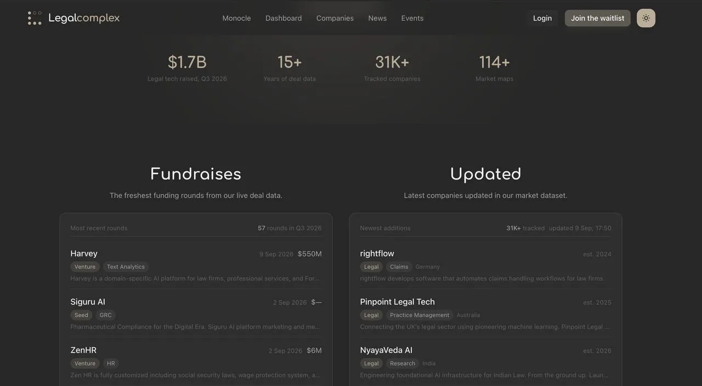Click the 15+ years statistic
Viewport: 702px width, 386px height.
pyautogui.click(x=290, y=62)
